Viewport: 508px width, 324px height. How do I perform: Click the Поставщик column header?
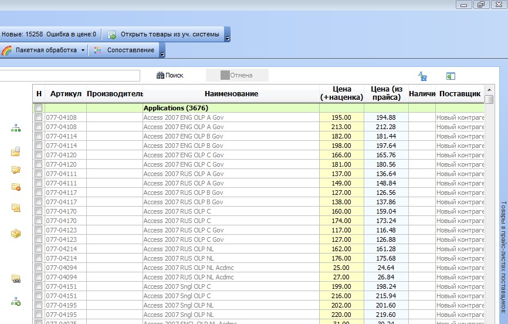(x=460, y=94)
